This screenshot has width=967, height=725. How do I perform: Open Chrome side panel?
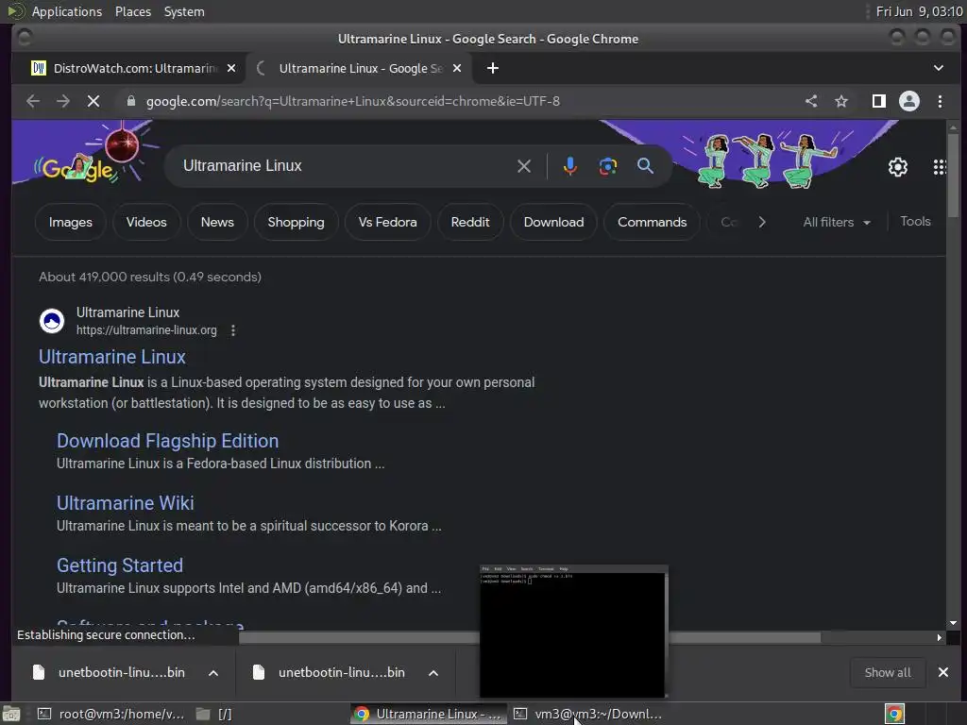click(879, 101)
